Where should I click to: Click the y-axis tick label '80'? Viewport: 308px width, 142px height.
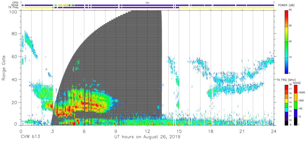15,34
